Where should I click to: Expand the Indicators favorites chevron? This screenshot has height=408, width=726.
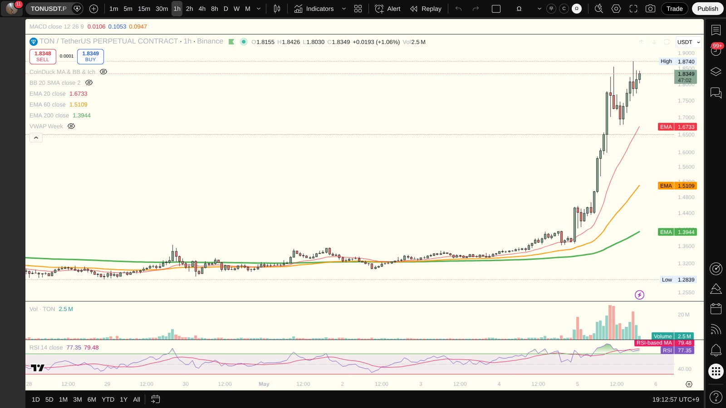click(x=343, y=9)
